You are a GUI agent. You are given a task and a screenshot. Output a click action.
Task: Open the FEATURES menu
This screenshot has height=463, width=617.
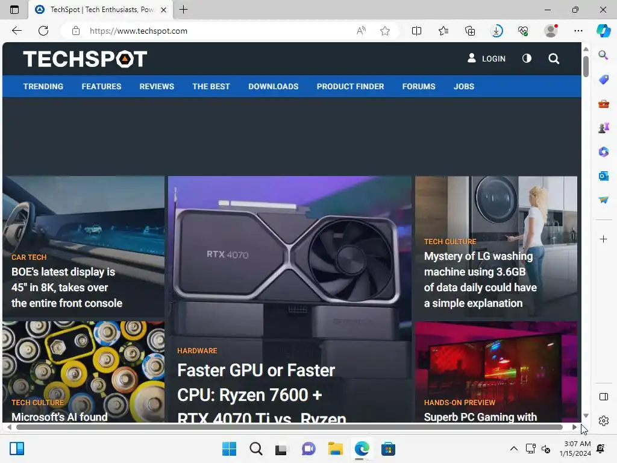[101, 86]
